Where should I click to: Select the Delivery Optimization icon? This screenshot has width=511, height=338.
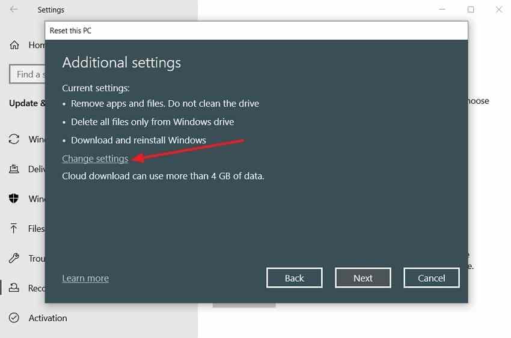click(x=14, y=169)
